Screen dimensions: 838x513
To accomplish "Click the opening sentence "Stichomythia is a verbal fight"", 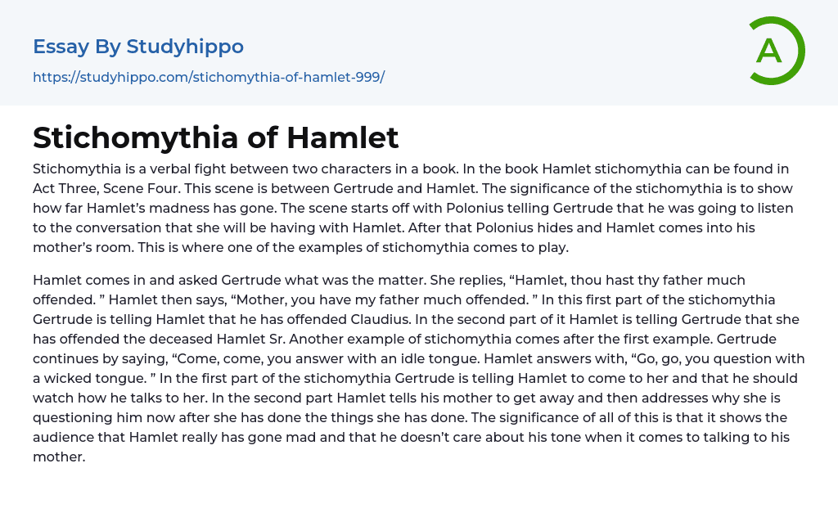I will [x=131, y=169].
